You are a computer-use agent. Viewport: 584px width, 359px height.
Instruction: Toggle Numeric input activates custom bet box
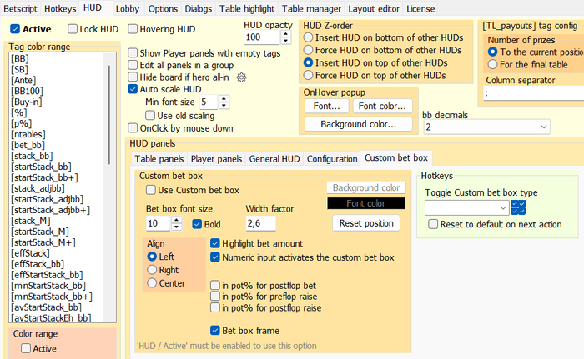click(x=215, y=257)
